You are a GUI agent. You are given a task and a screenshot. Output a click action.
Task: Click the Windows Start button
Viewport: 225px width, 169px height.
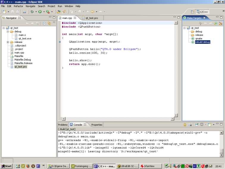7,166
